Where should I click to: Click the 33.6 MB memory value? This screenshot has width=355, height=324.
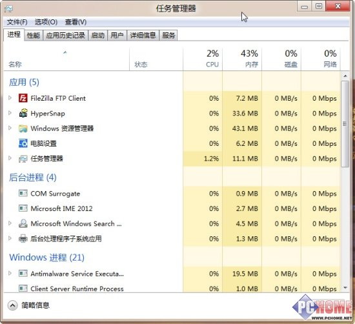click(x=245, y=113)
